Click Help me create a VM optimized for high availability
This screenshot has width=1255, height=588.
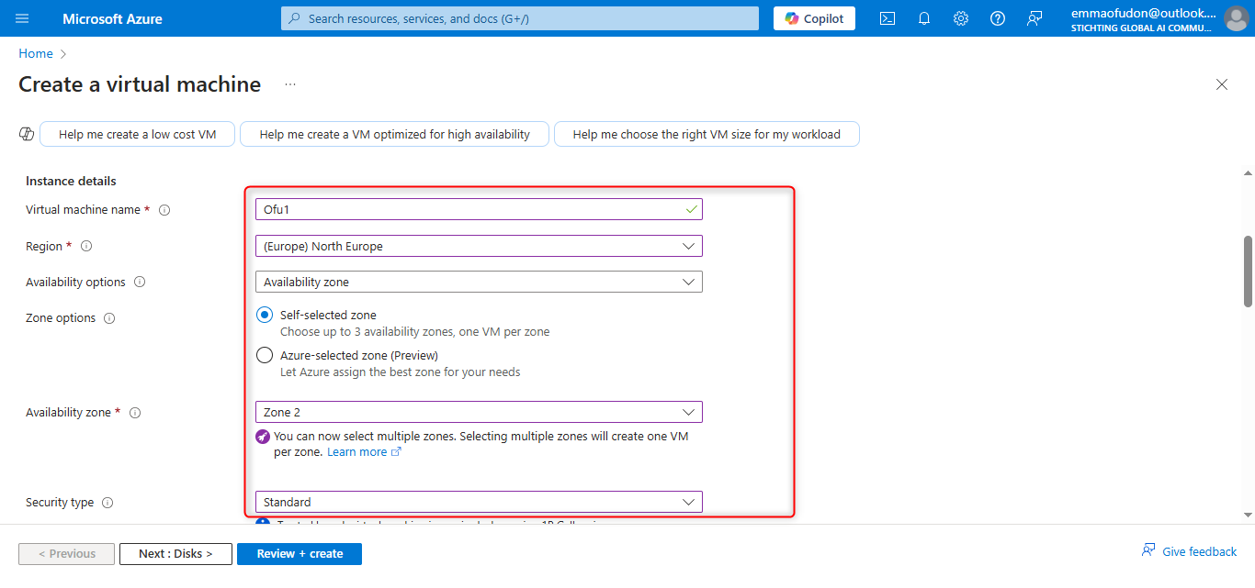(395, 134)
